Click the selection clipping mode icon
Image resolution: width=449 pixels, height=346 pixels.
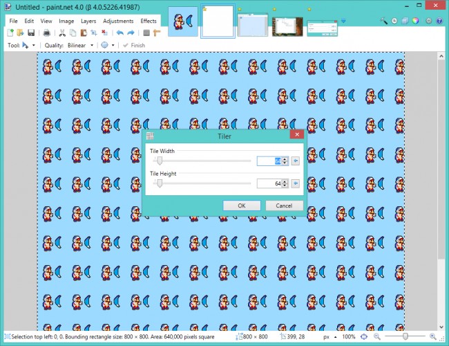coord(105,46)
